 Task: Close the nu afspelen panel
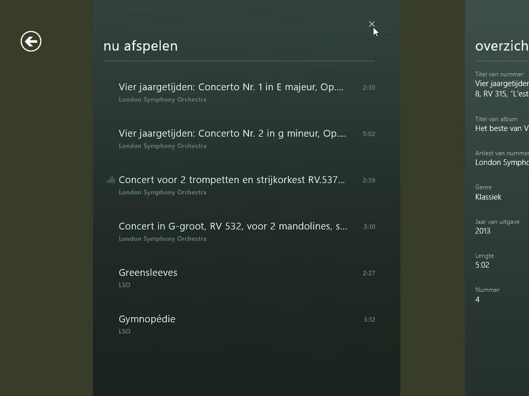coord(371,24)
